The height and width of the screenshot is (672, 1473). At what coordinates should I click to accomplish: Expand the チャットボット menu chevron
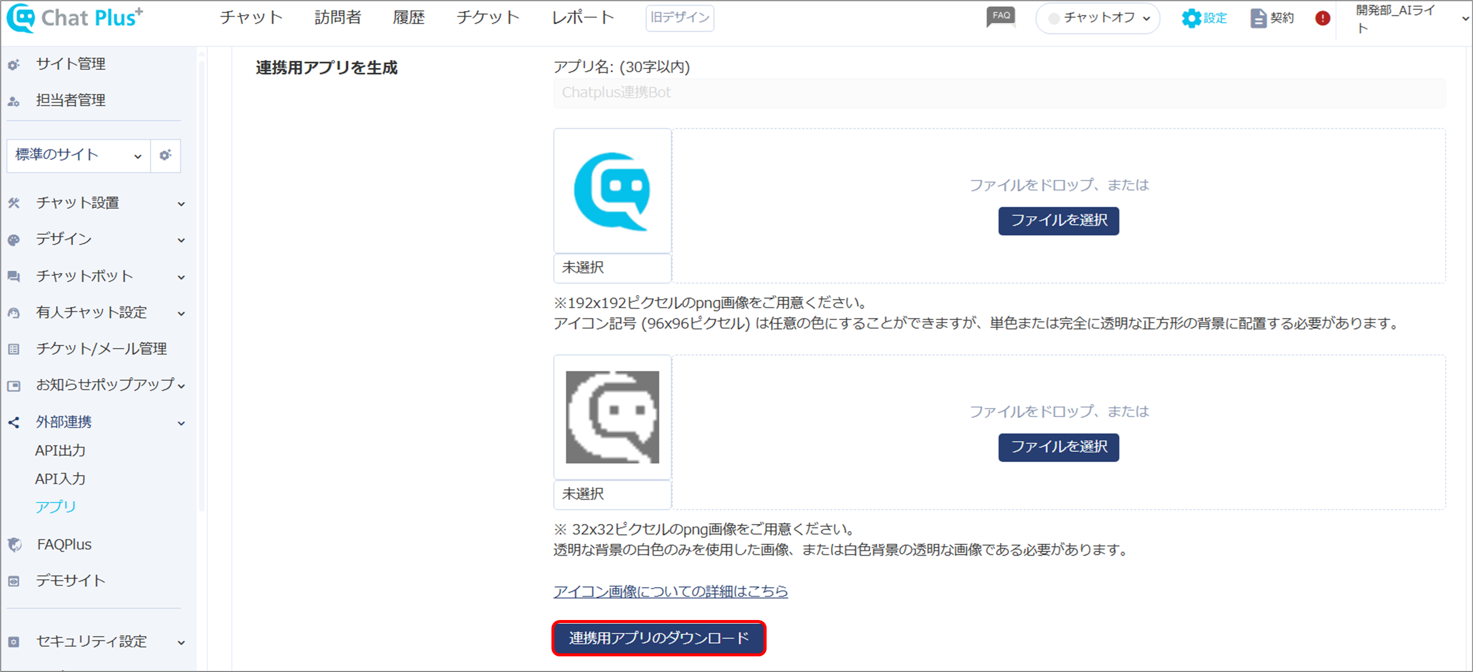[181, 277]
